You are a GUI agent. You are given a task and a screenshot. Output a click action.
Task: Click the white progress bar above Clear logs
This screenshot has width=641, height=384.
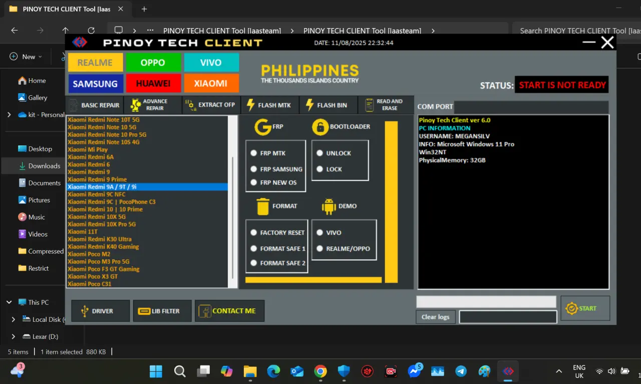(x=486, y=302)
